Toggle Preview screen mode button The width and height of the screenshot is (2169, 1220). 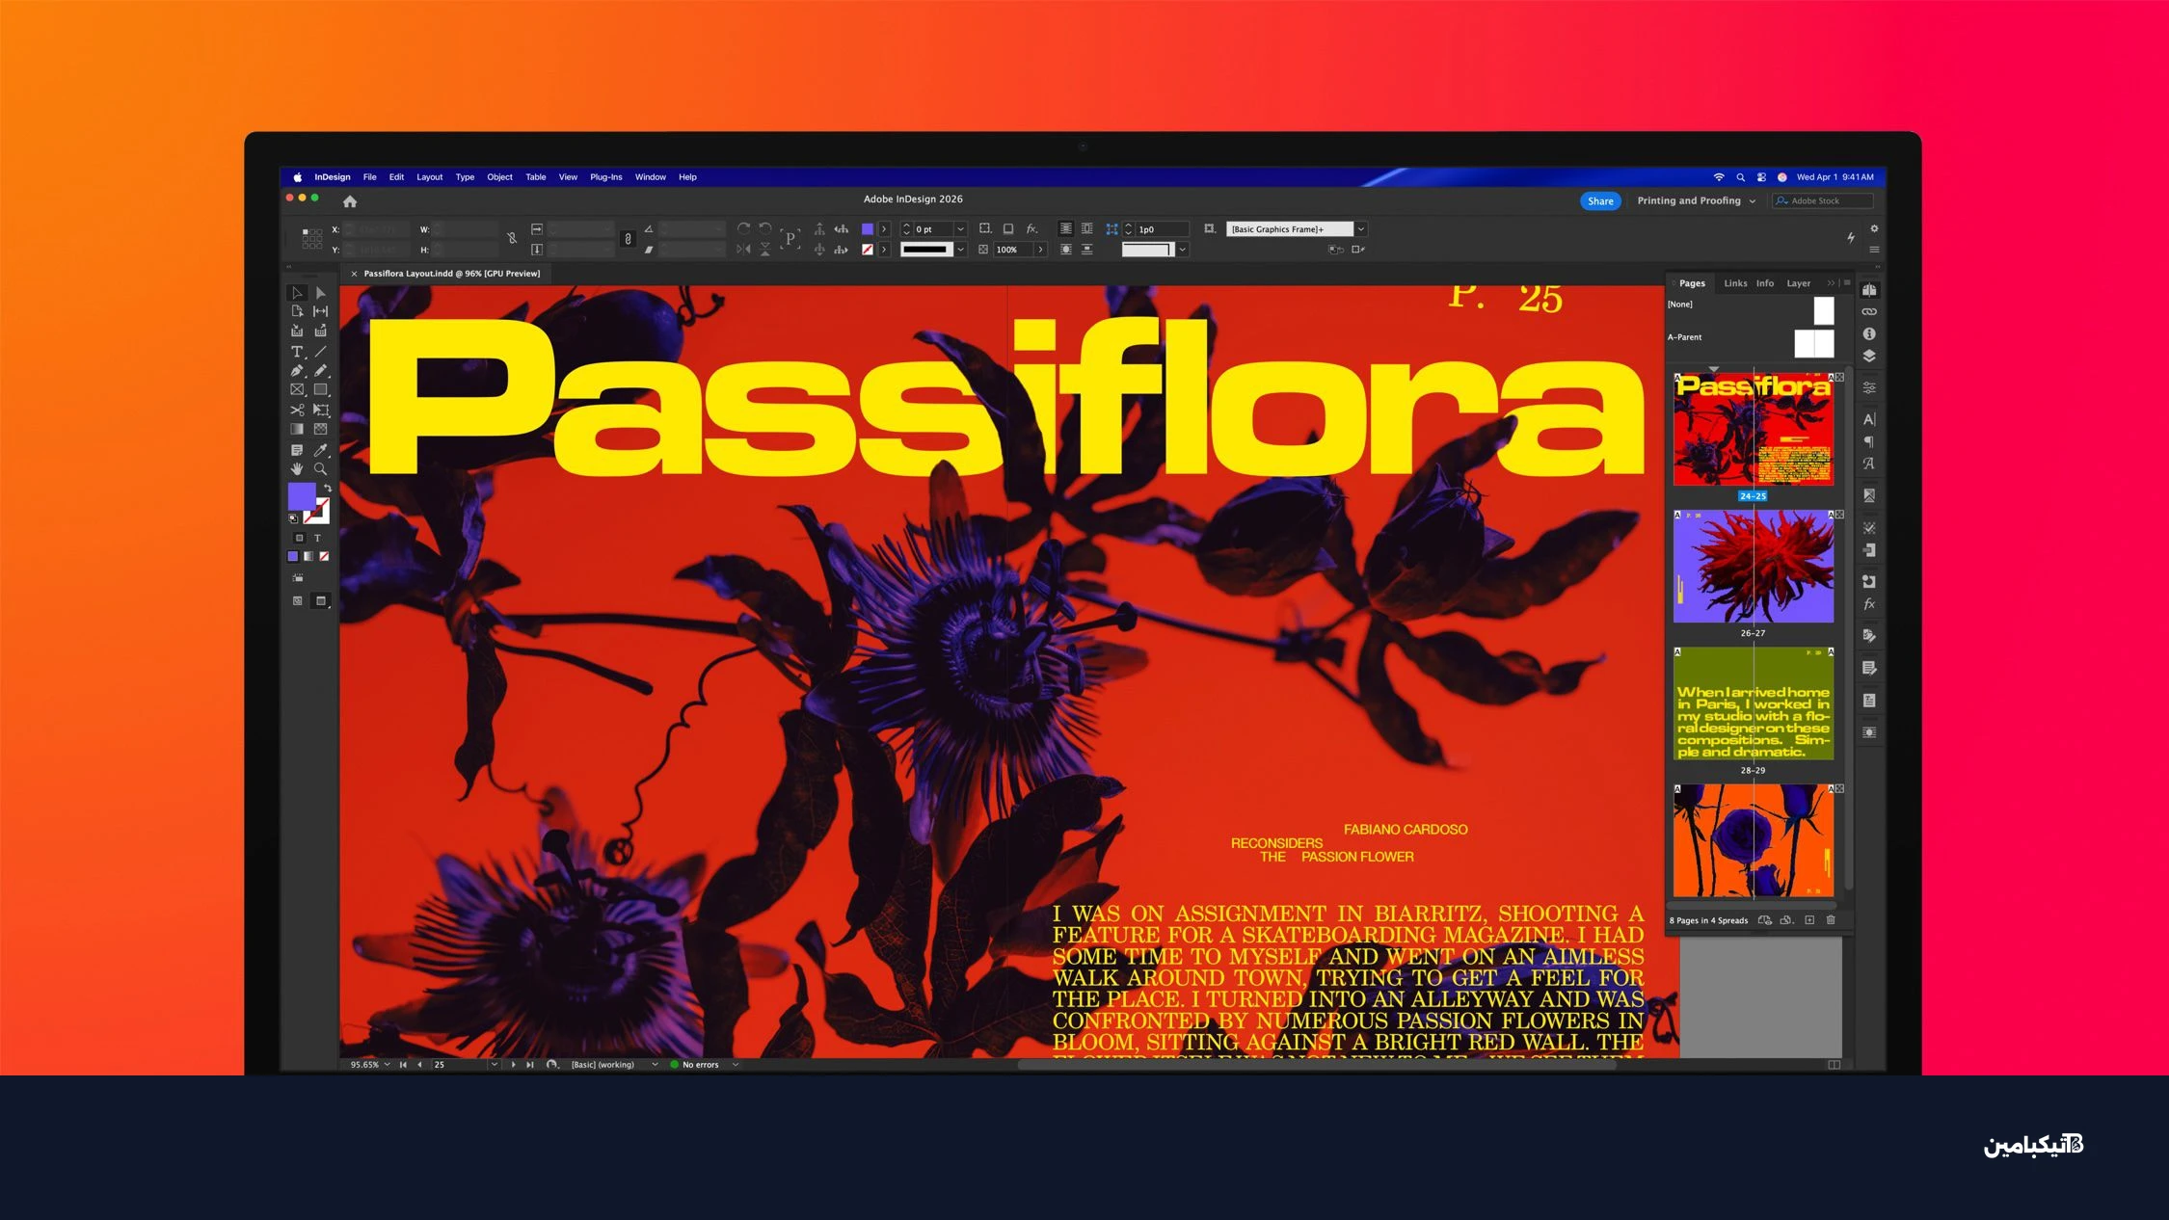click(x=321, y=600)
